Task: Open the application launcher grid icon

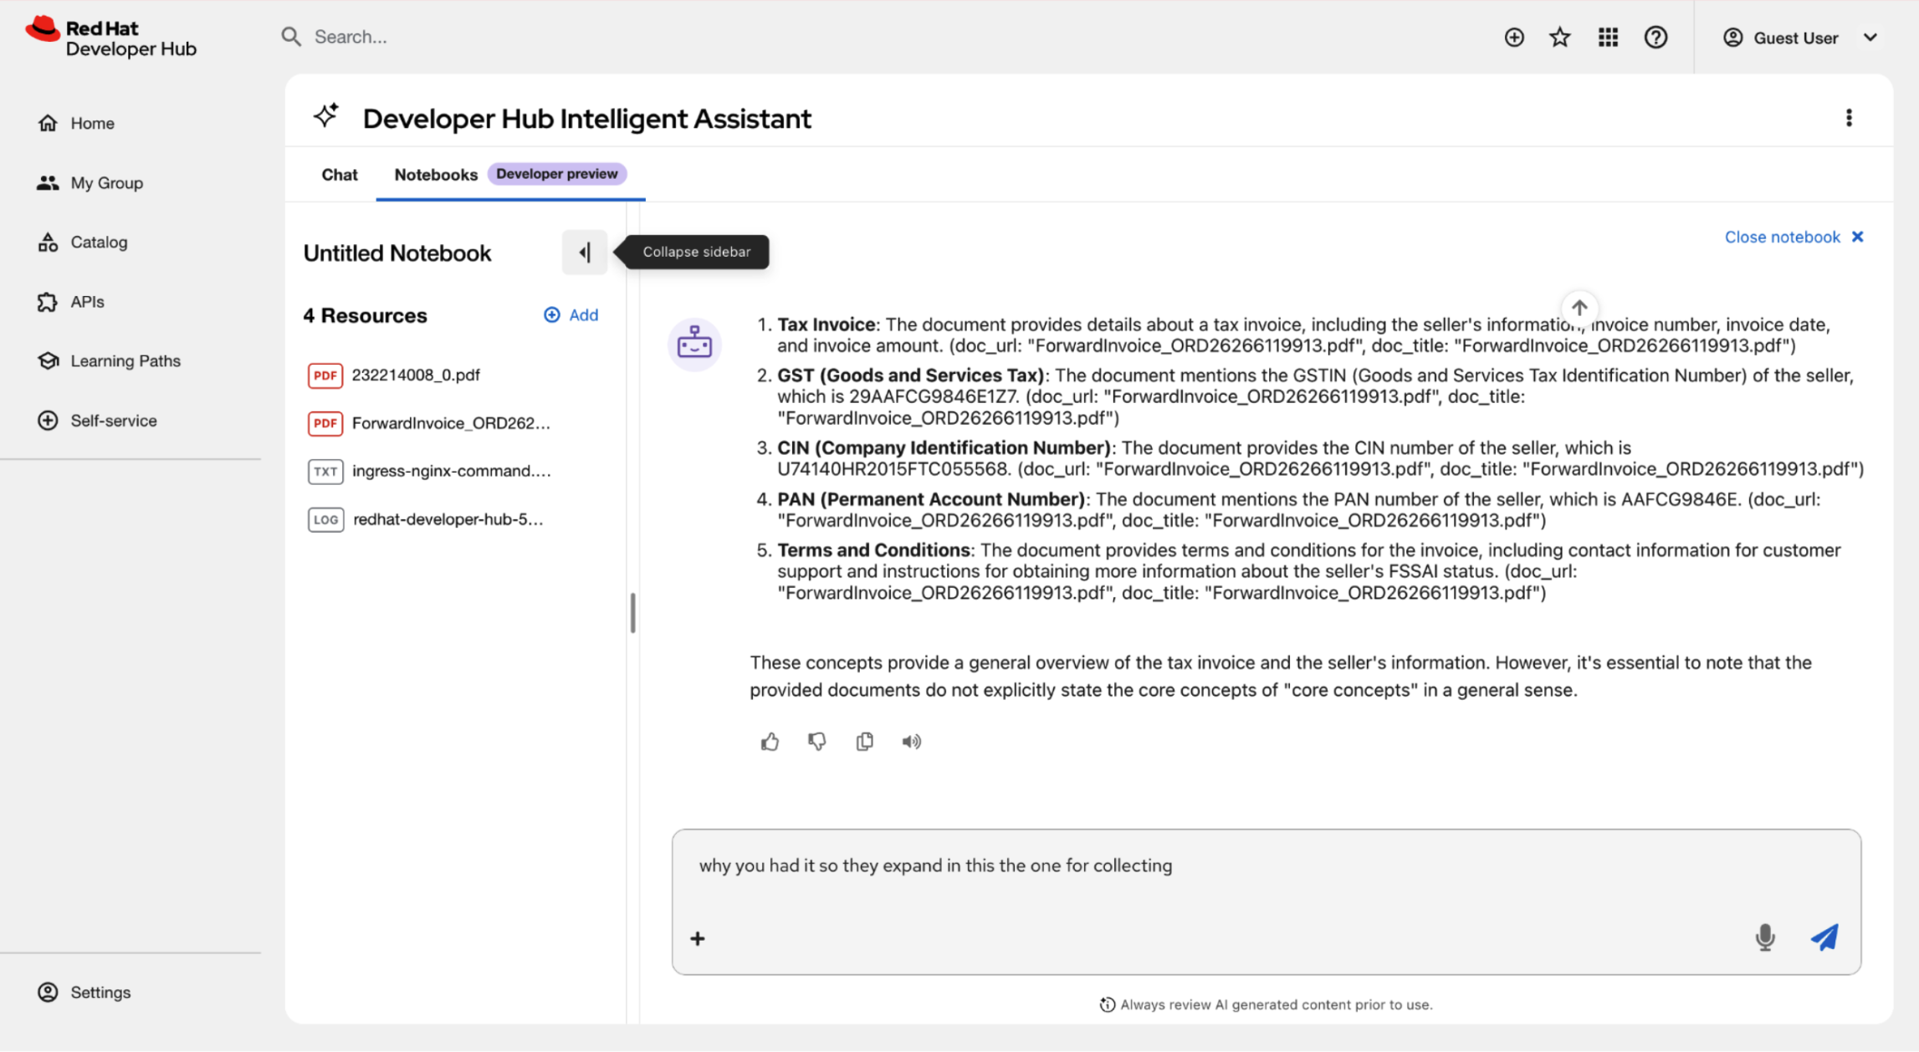Action: click(x=1608, y=38)
